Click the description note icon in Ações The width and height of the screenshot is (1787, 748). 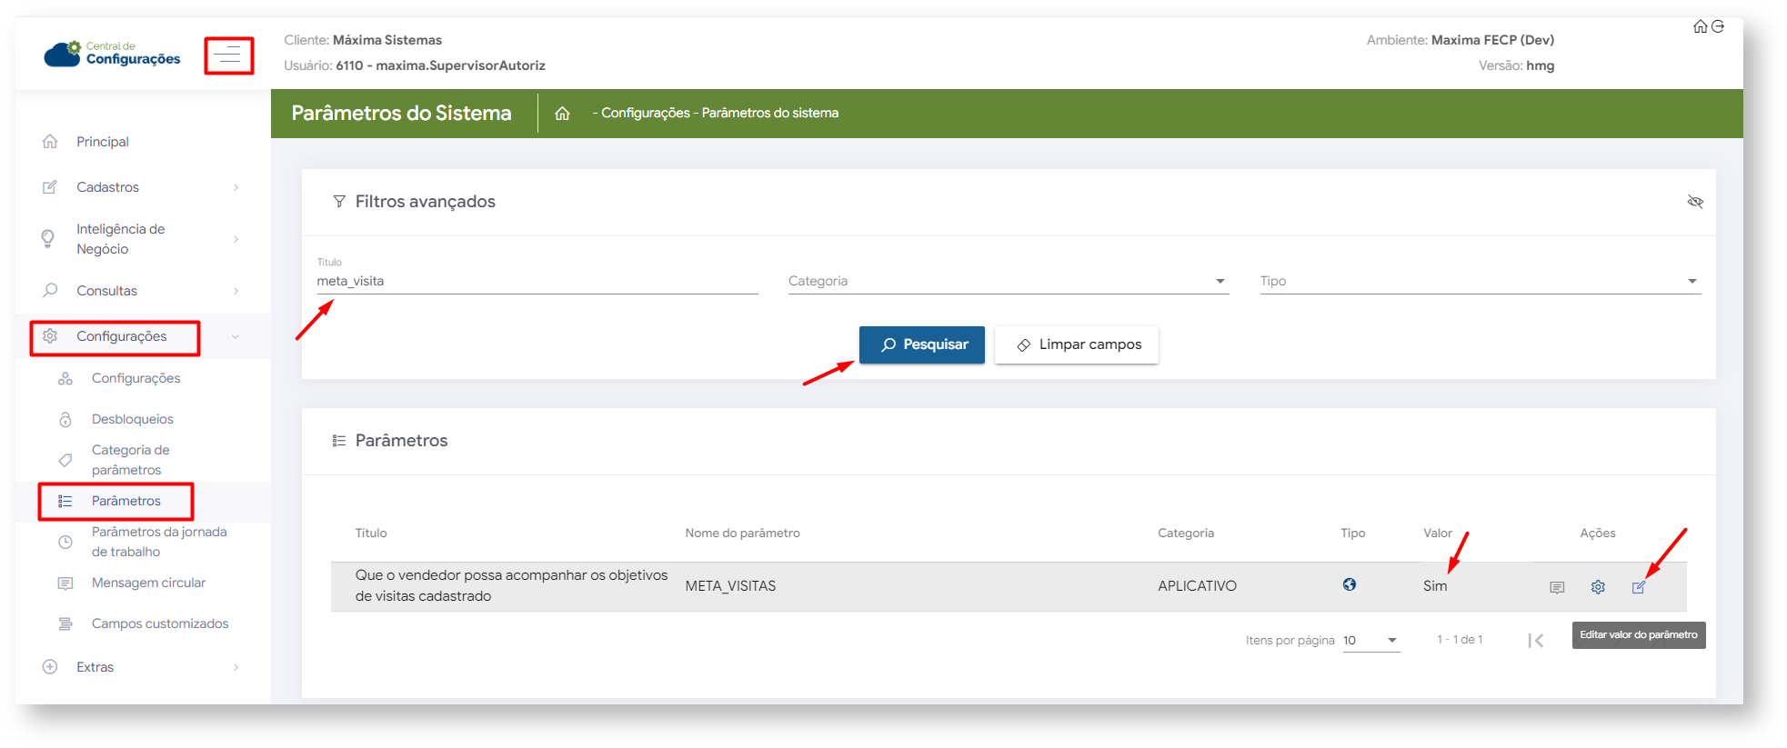[1557, 587]
